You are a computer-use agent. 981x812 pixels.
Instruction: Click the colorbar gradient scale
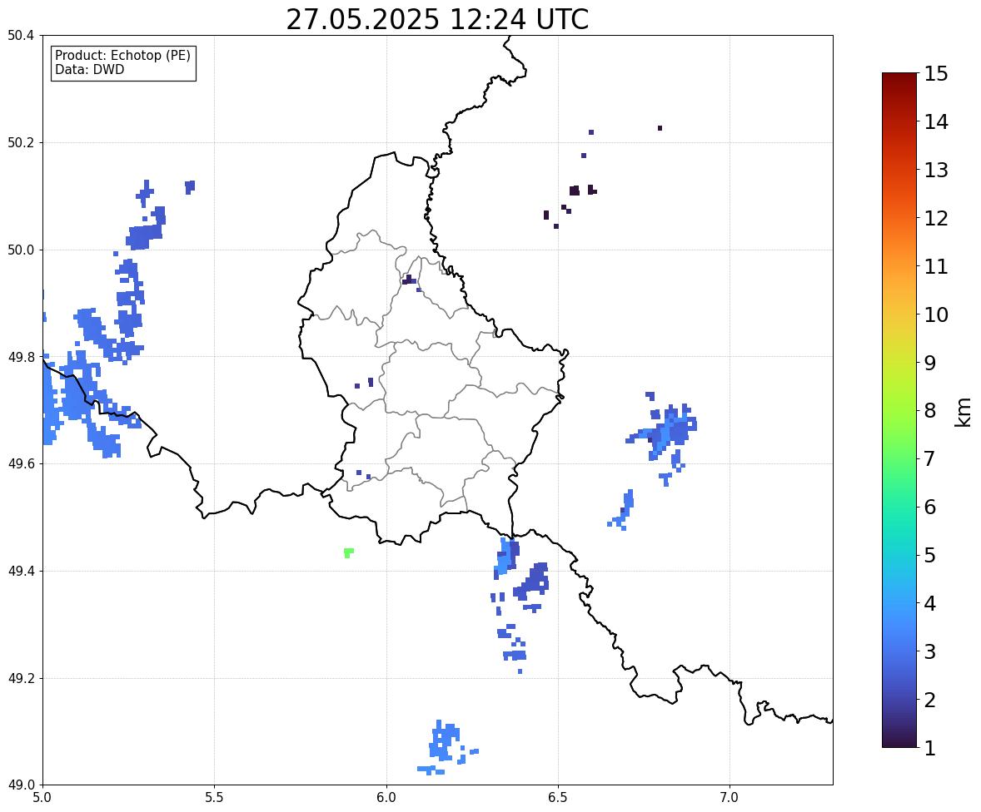(899, 410)
